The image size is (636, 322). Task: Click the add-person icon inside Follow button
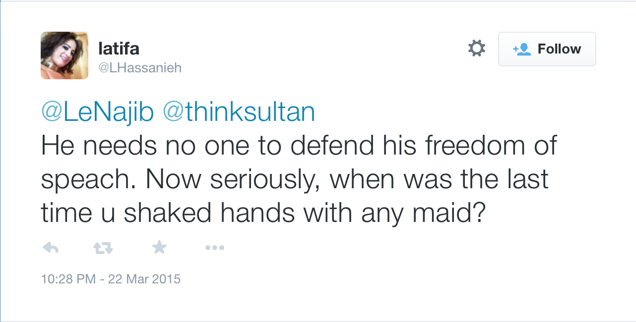[x=522, y=49]
